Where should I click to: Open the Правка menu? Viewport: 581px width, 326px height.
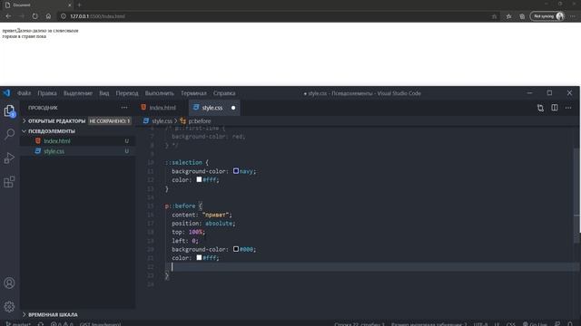tap(47, 93)
